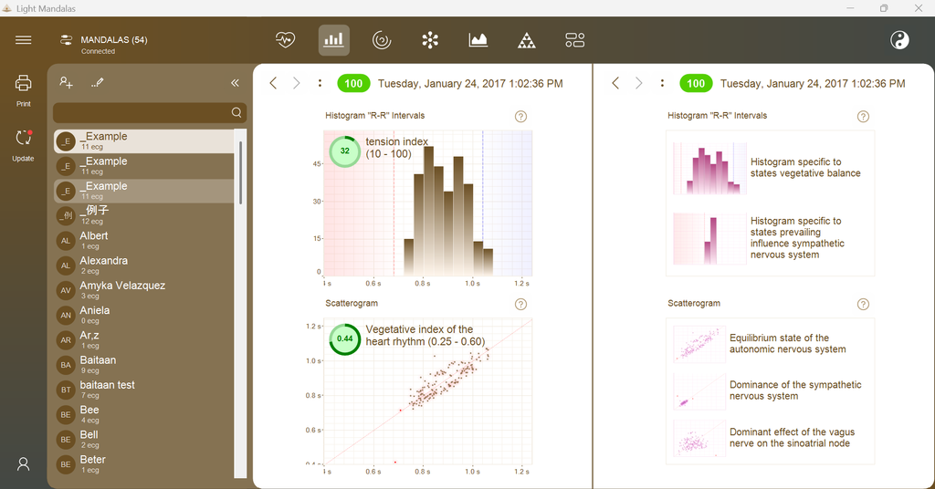Open help for left Scatterogram
This screenshot has width=935, height=489.
[x=520, y=305]
